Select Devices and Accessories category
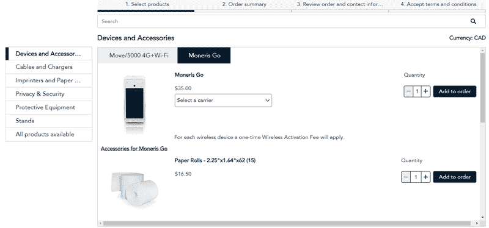The height and width of the screenshot is (228, 489). (x=49, y=54)
